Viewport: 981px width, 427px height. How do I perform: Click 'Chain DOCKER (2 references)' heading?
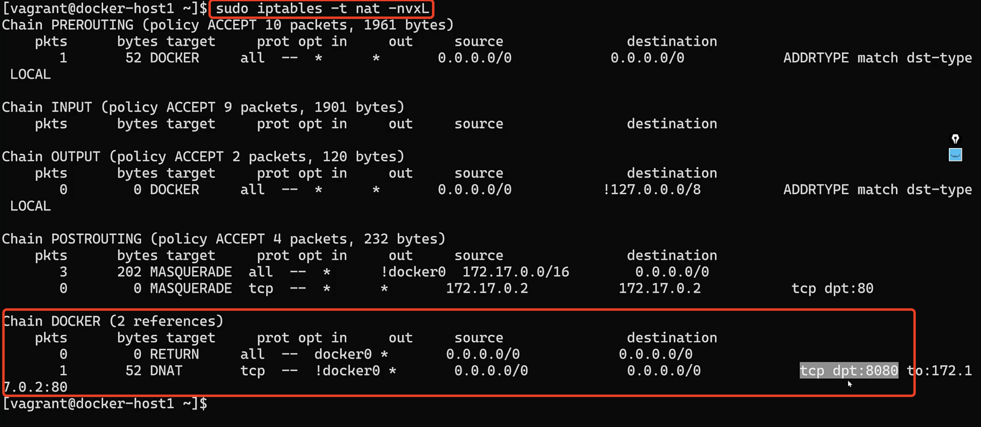pos(113,321)
